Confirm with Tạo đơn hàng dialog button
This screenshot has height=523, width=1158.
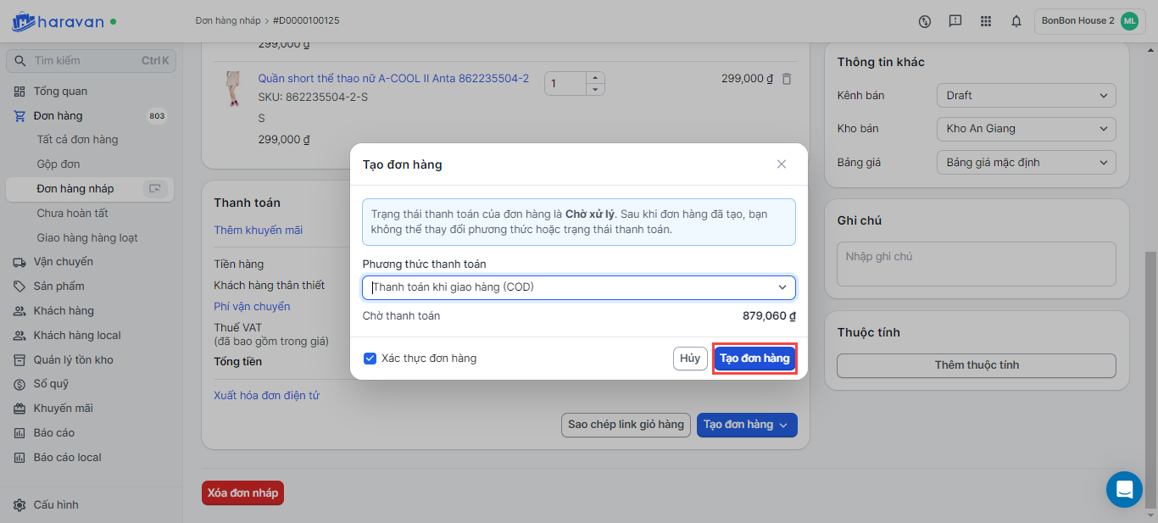point(754,359)
